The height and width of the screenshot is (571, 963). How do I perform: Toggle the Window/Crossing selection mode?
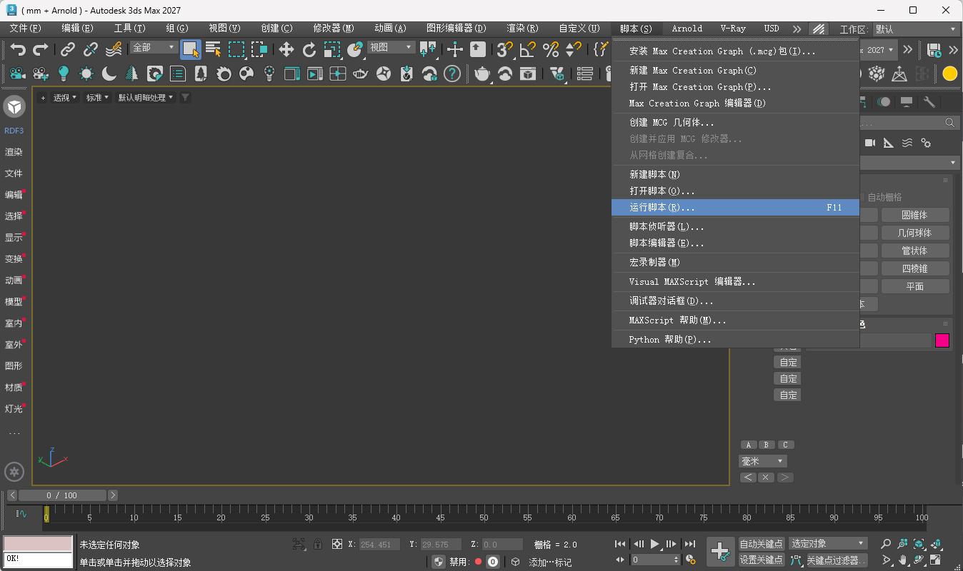click(x=259, y=49)
